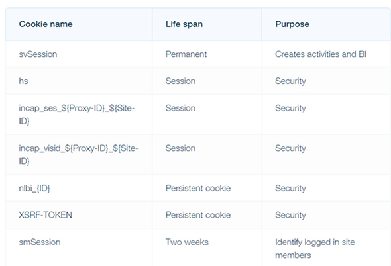Viewport: 391px width, 266px height.
Task: Click the Session life span in incap_visid row
Action: [x=180, y=148]
